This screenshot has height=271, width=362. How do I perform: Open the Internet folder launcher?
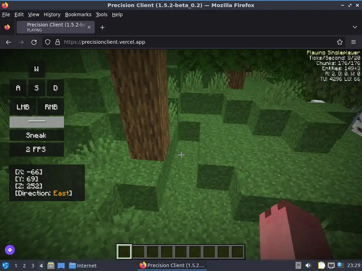click(x=83, y=266)
